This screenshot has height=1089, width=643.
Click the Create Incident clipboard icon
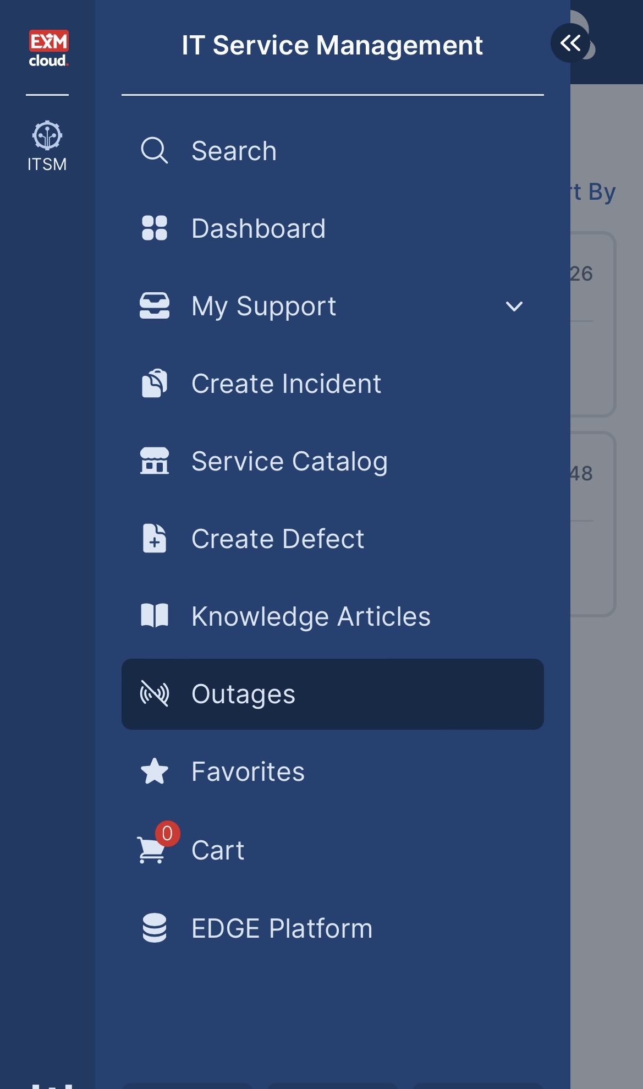(x=154, y=384)
